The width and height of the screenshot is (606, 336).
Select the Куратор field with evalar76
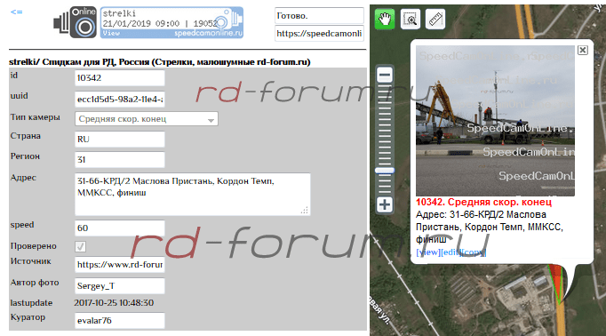[x=119, y=320]
